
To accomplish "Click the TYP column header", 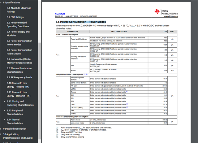I will 158,32.
